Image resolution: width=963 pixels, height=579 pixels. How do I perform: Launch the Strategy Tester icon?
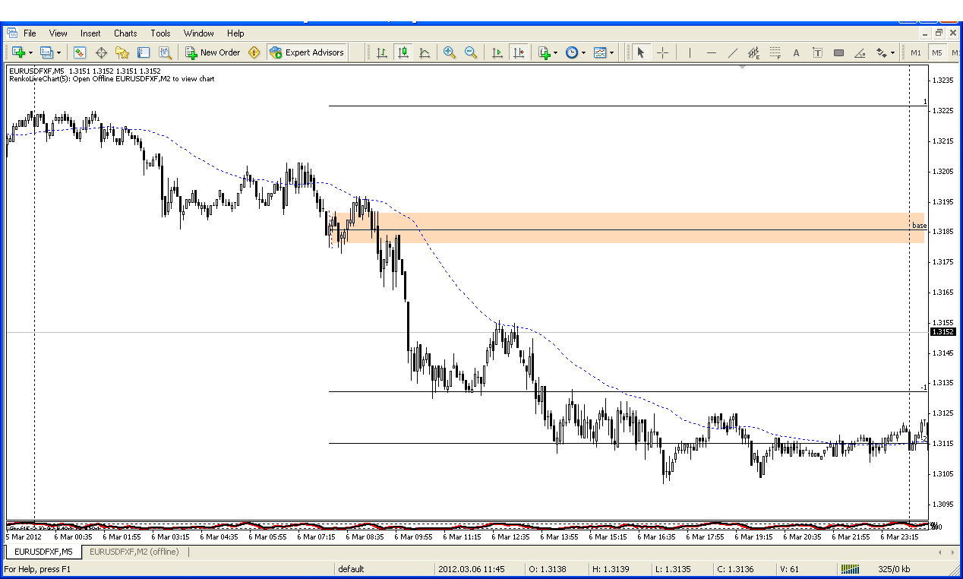tap(165, 52)
